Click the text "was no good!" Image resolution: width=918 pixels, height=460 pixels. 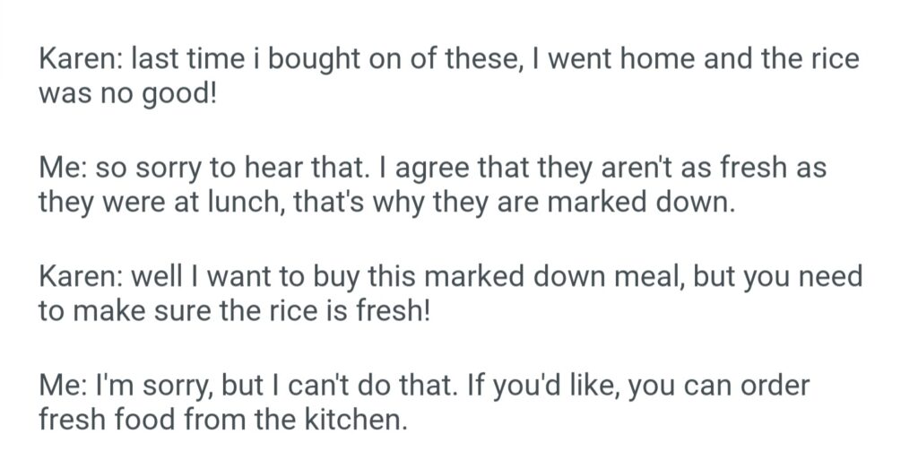[126, 92]
